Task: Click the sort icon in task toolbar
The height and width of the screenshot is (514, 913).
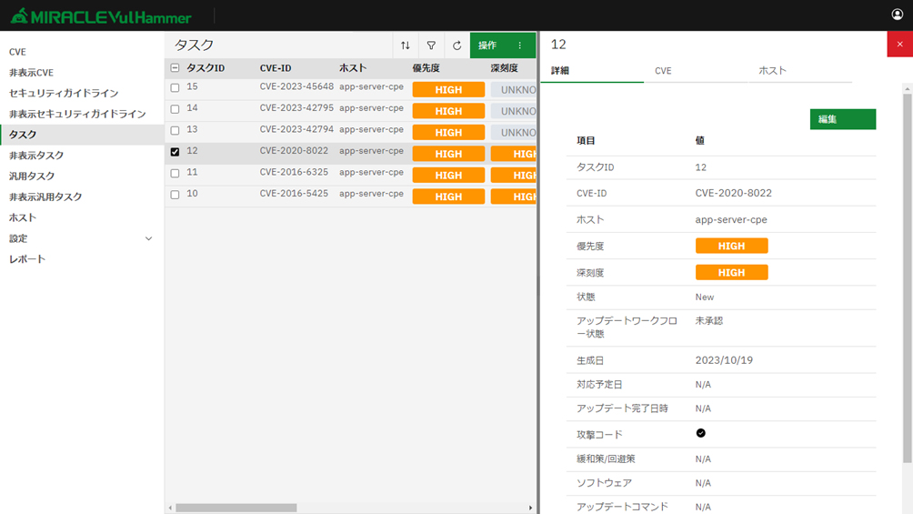Action: point(406,45)
